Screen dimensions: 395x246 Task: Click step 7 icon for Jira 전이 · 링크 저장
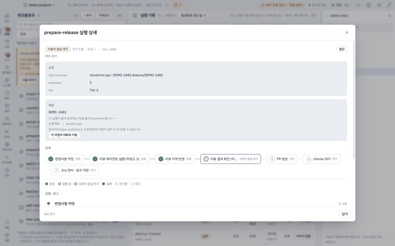point(57,170)
